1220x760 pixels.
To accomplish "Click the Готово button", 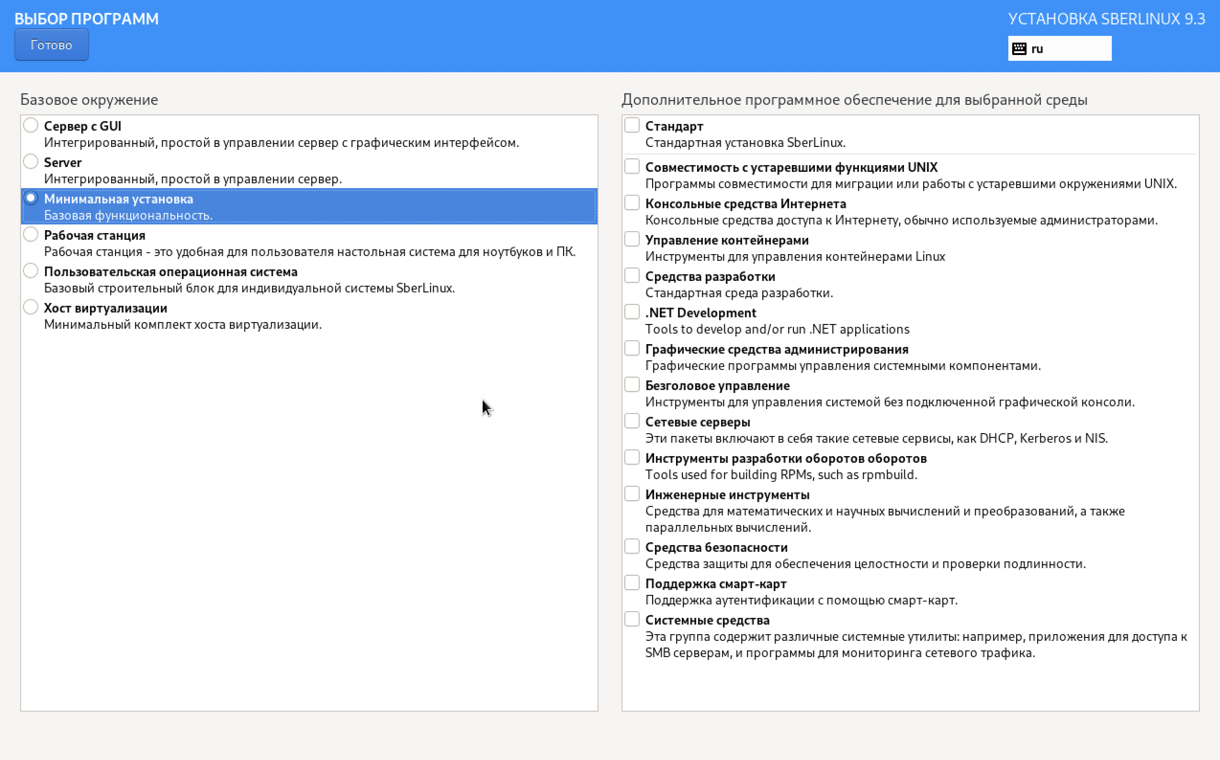I will [51, 45].
